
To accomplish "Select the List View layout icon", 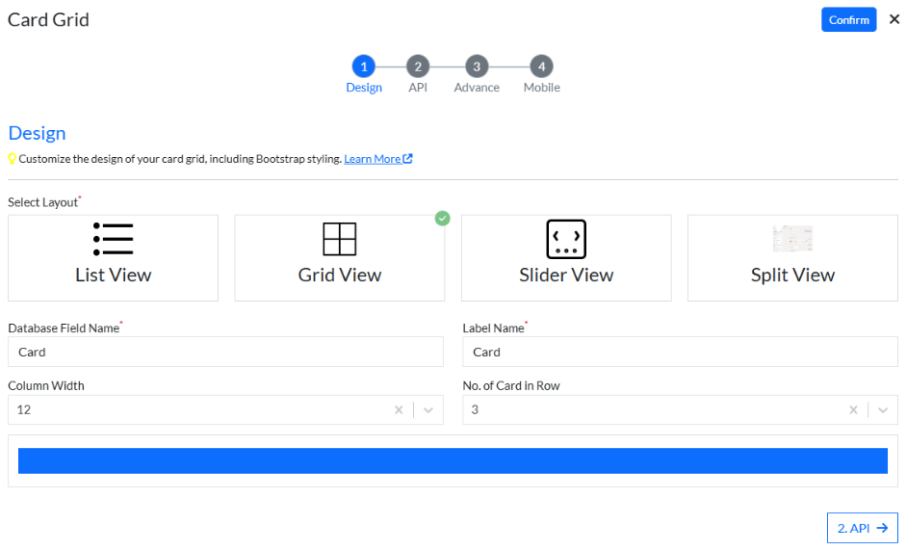I will coord(113,239).
